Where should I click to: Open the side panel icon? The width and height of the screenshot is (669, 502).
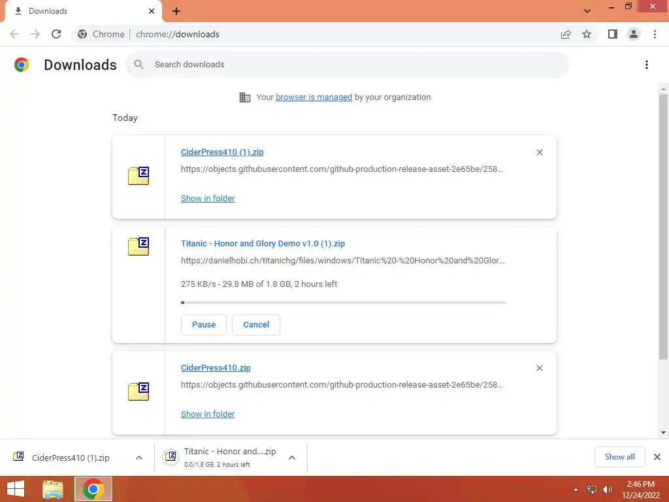(613, 34)
